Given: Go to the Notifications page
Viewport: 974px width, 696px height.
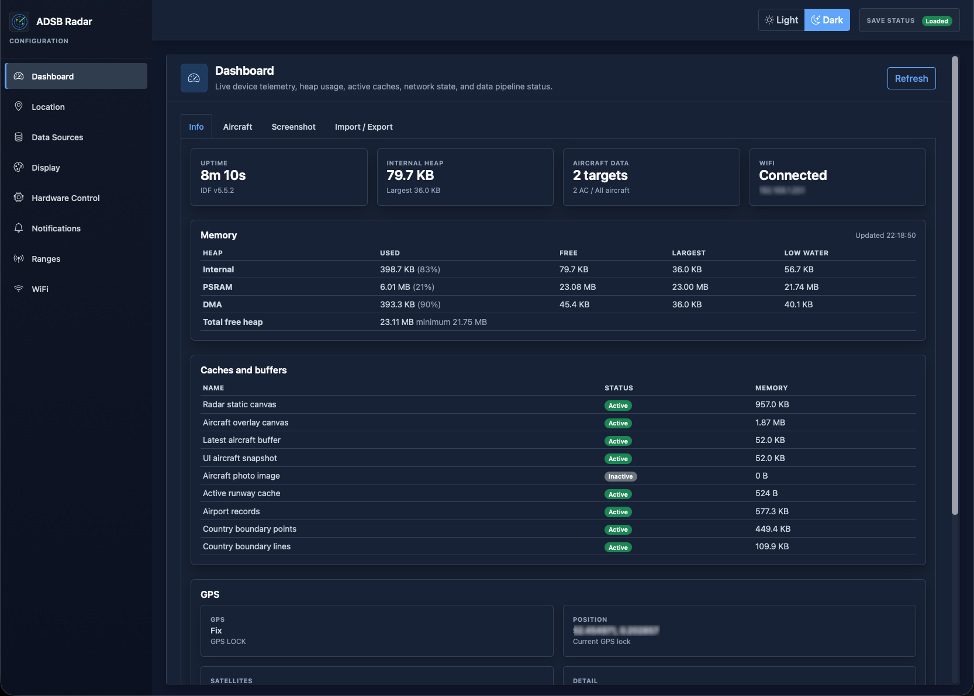Looking at the screenshot, I should [x=76, y=228].
